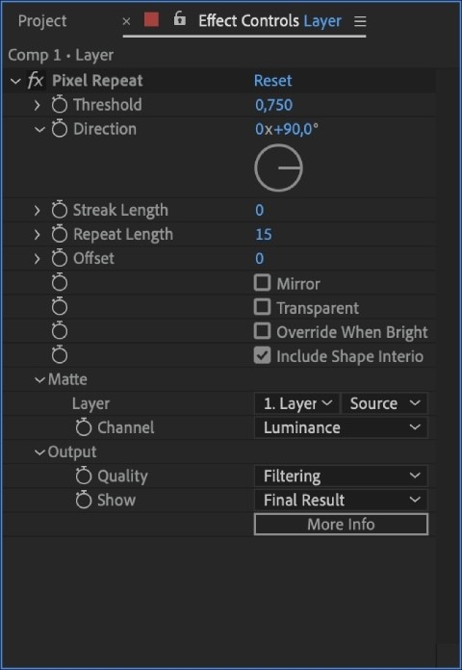
Task: Enable the Mirror checkbox
Action: click(262, 283)
